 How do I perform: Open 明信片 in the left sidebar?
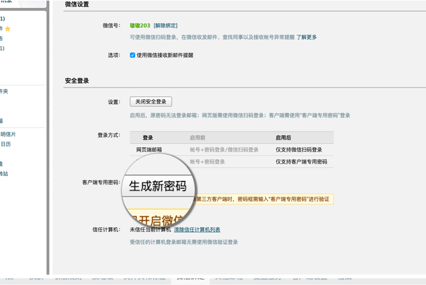8,134
